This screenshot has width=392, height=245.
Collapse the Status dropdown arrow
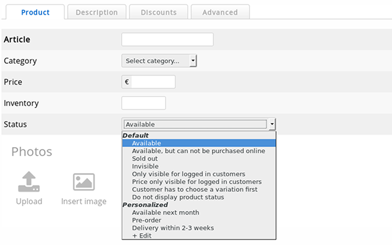tap(272, 124)
